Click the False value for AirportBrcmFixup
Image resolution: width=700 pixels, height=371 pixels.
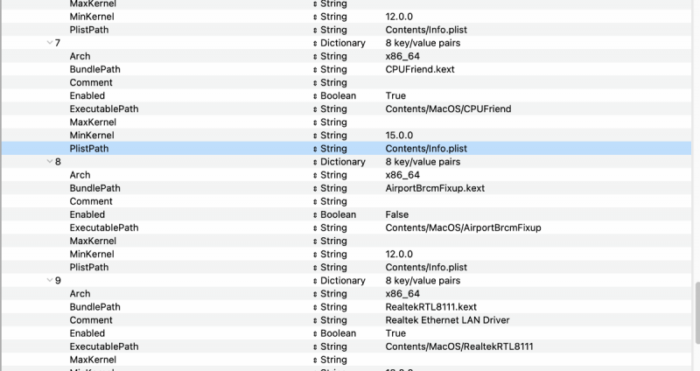pyautogui.click(x=397, y=214)
